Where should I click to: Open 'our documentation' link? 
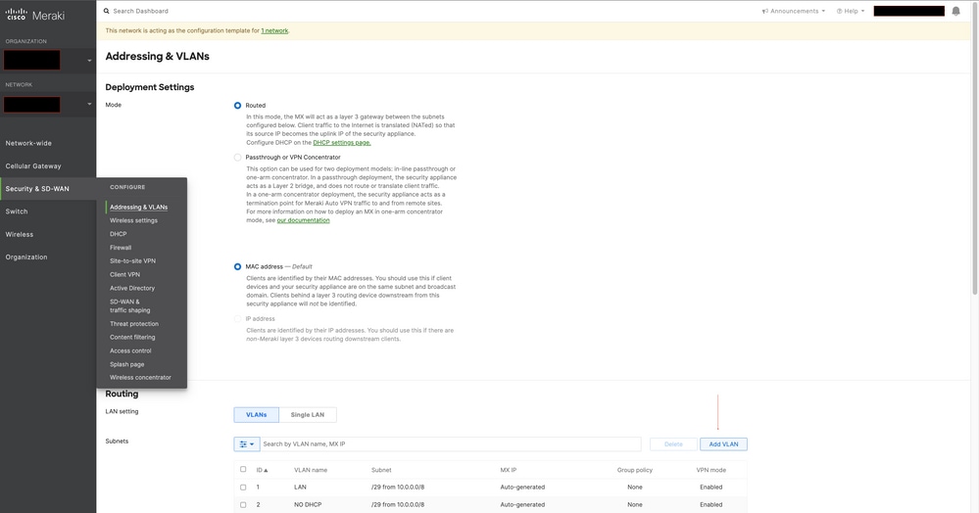pos(303,220)
